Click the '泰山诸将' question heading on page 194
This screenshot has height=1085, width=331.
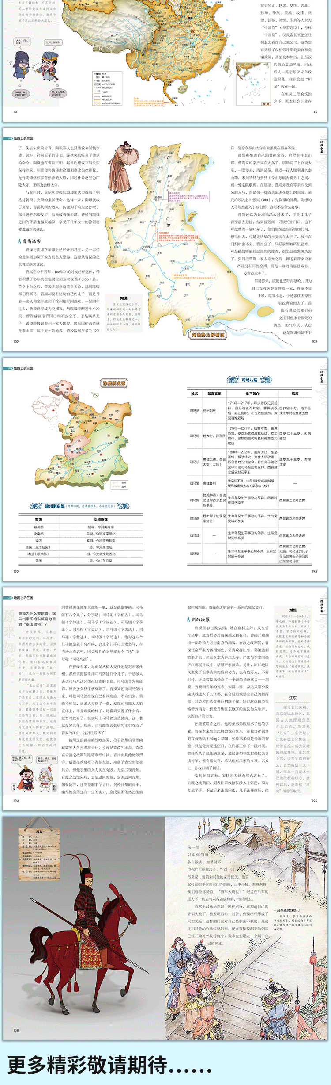point(37,619)
